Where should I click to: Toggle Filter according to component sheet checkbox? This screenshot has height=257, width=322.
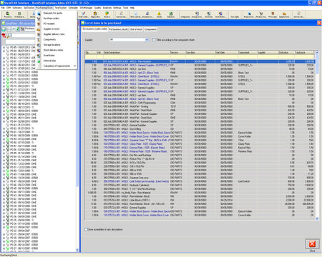click(154, 40)
